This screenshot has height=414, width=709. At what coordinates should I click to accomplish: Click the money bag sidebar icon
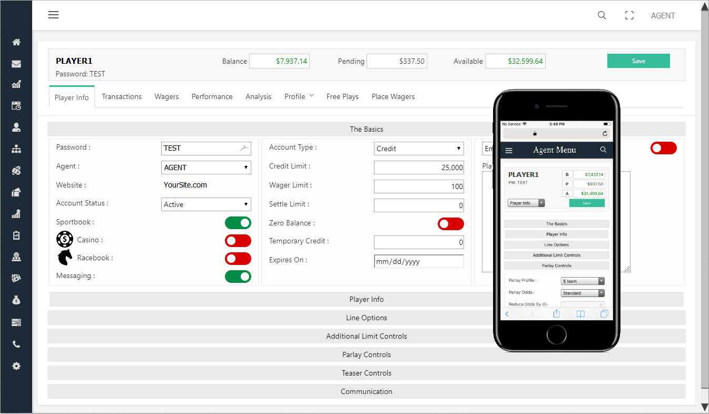click(x=16, y=300)
